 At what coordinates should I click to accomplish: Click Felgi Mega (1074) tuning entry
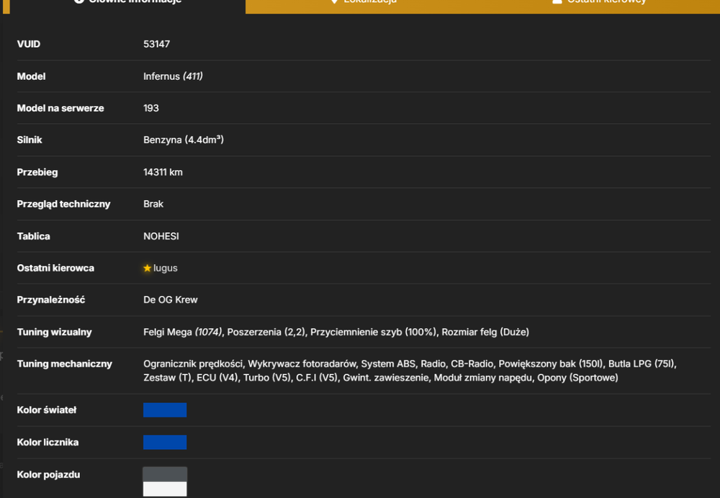183,332
